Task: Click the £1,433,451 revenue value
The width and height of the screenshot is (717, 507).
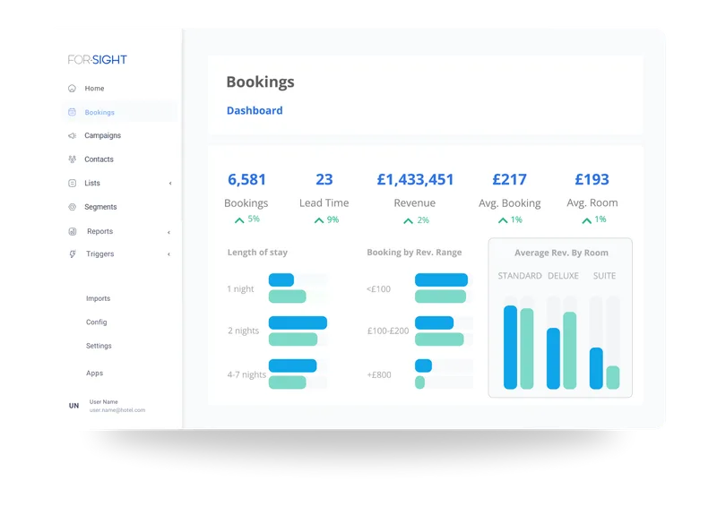Action: [415, 179]
